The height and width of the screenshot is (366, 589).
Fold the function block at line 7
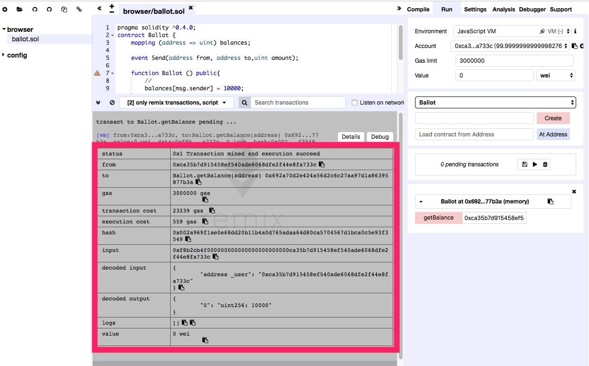(x=113, y=73)
